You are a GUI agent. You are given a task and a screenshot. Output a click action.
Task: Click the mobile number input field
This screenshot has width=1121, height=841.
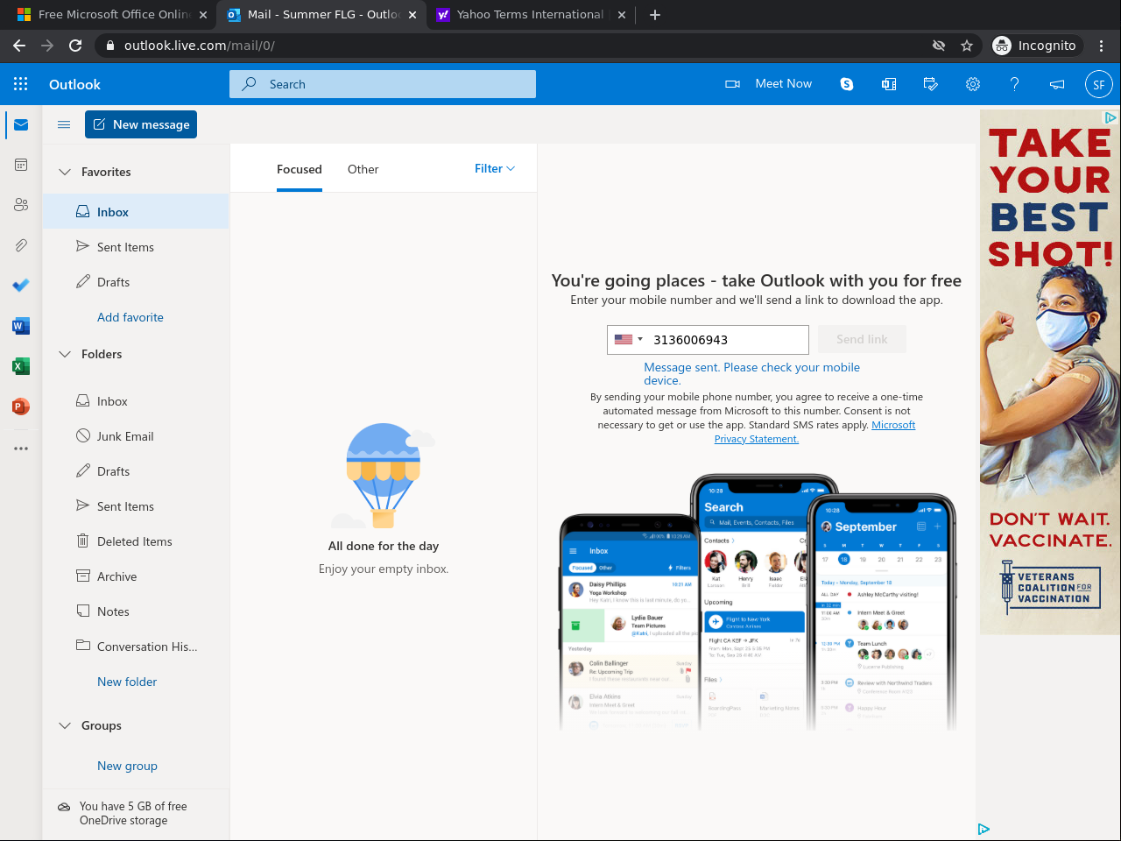[x=729, y=340]
